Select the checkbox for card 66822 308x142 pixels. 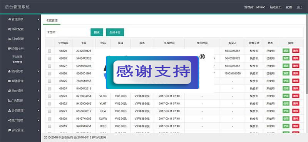tap(50, 104)
